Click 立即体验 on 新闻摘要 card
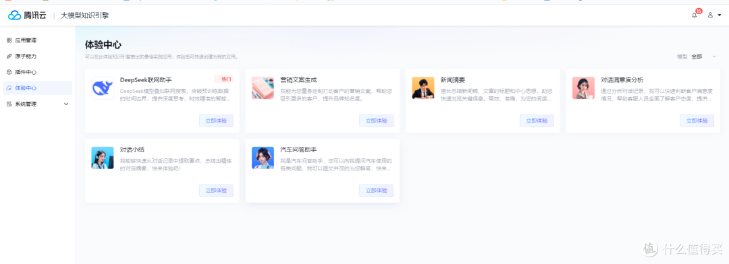This screenshot has width=729, height=264. click(537, 121)
